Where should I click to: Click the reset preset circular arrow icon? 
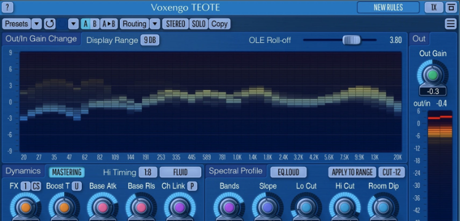(x=50, y=24)
